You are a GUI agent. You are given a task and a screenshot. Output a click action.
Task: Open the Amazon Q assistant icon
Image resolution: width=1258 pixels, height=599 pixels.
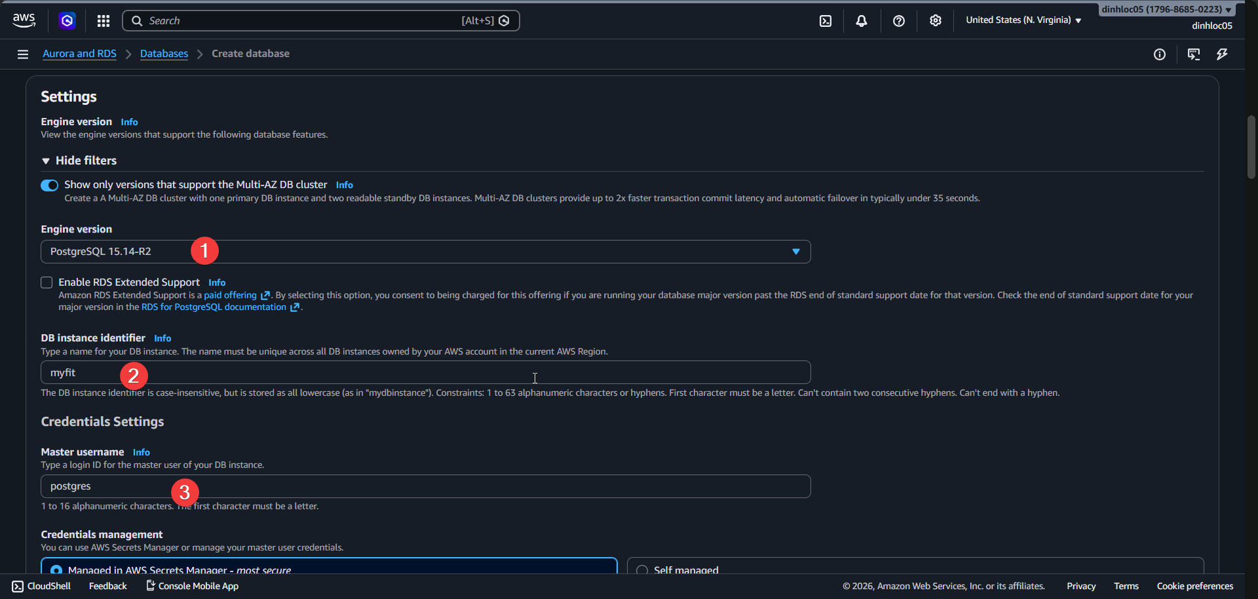click(67, 20)
